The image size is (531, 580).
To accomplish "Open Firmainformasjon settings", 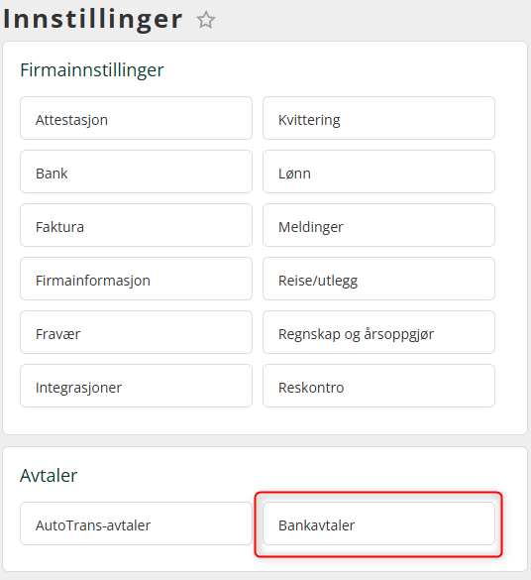I will (x=136, y=279).
